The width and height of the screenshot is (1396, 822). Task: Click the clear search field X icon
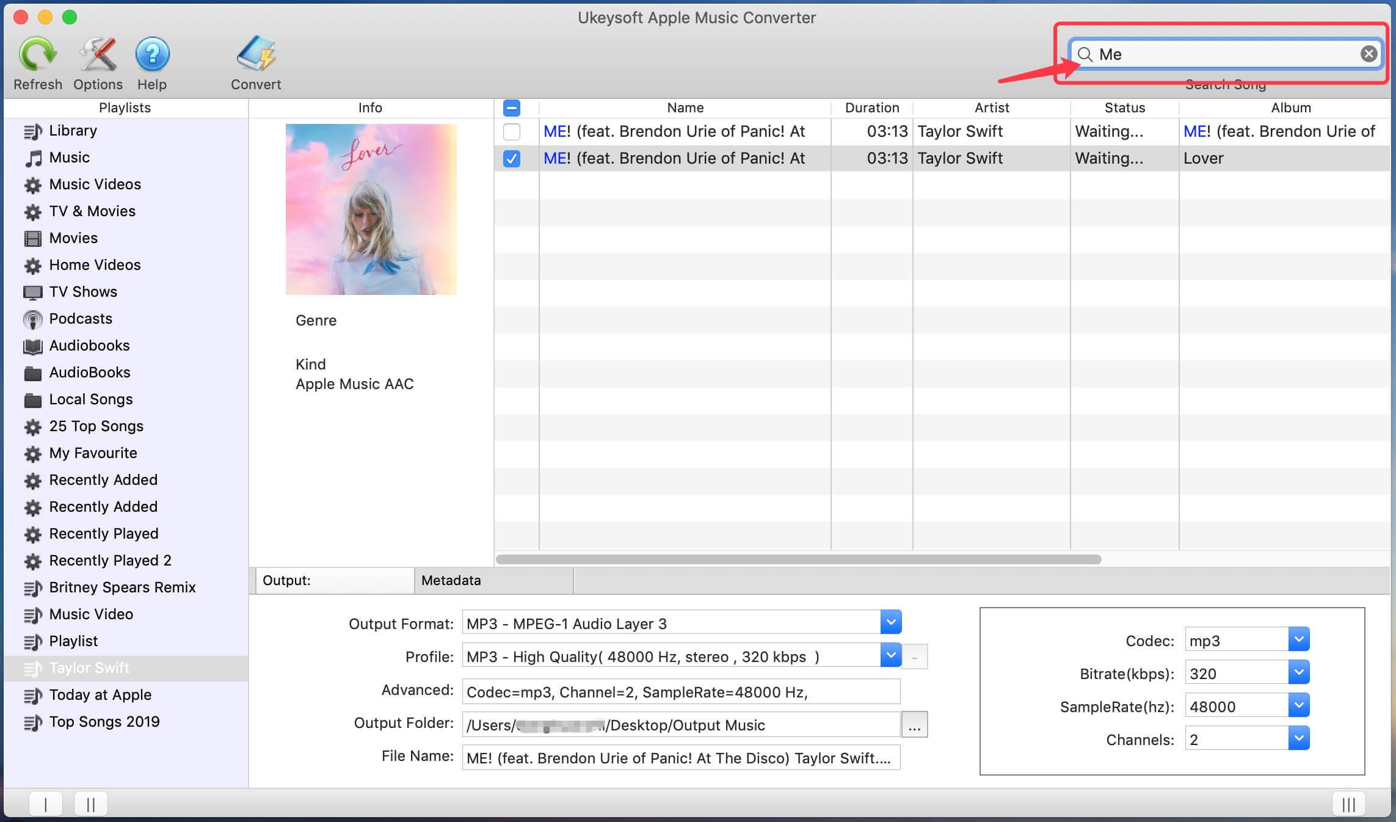click(1367, 54)
